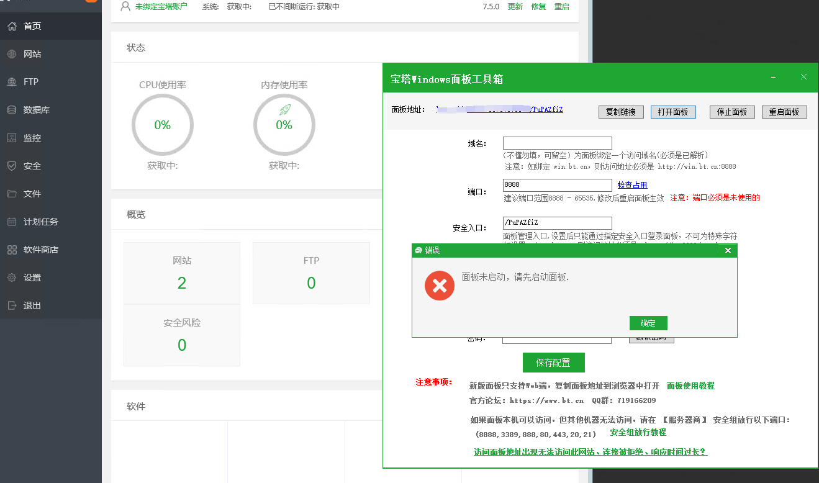Screen dimensions: 819x483
Task: Open the 安全组放行教程 link
Action: tap(638, 432)
